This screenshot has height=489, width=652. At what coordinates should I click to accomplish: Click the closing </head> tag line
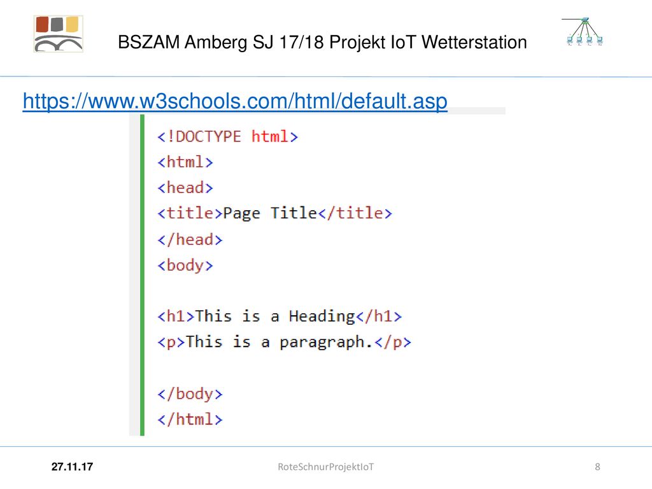[190, 239]
